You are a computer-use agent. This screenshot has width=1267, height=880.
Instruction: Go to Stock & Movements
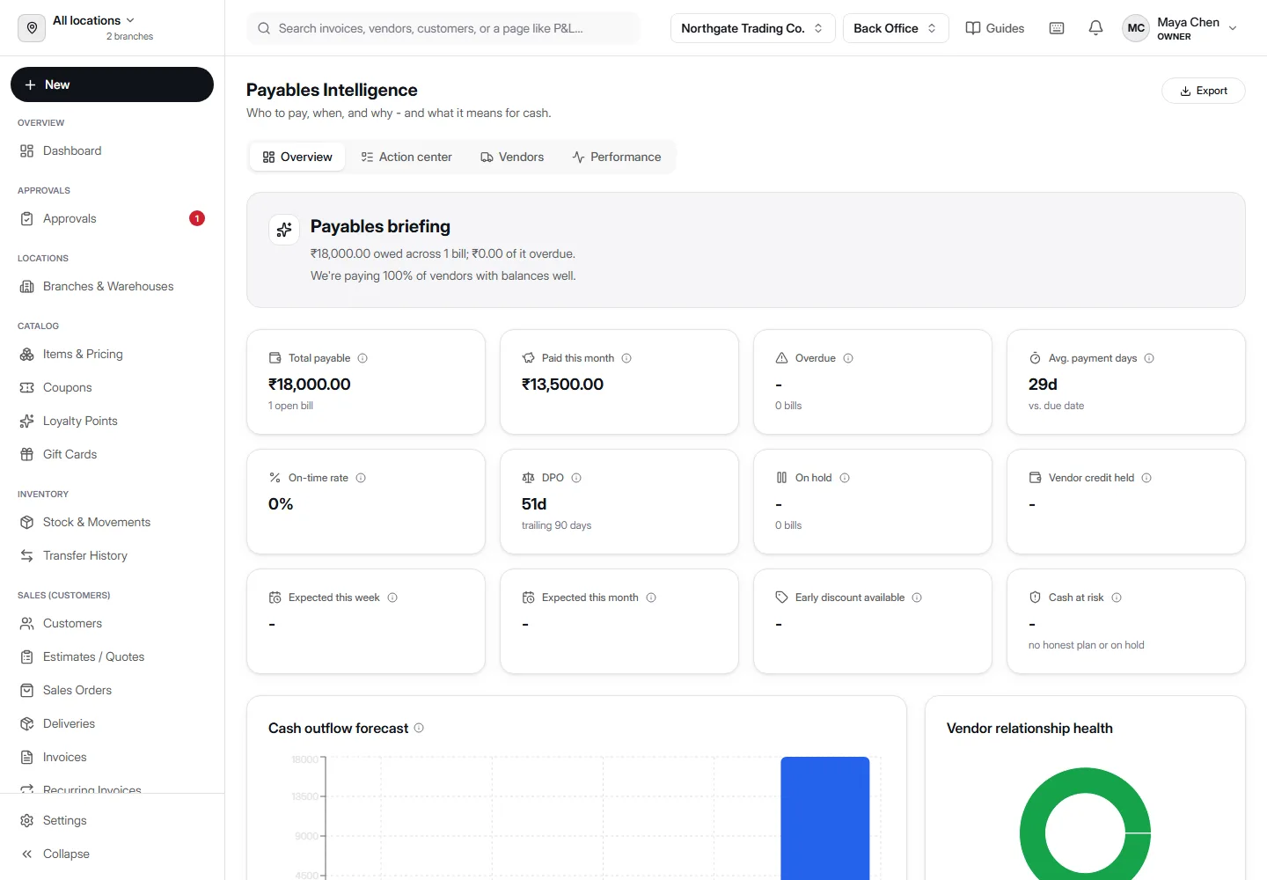112,522
